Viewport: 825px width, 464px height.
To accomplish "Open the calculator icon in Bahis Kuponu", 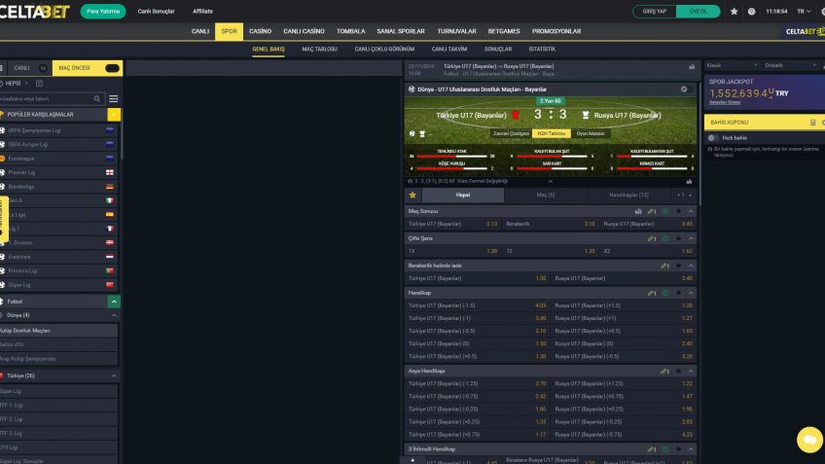I will [x=811, y=123].
